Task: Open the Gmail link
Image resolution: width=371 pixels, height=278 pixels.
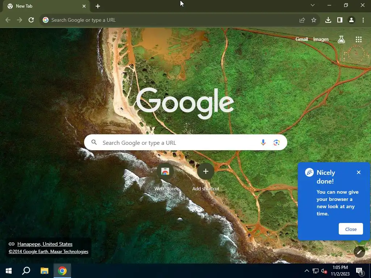Action: pyautogui.click(x=301, y=39)
